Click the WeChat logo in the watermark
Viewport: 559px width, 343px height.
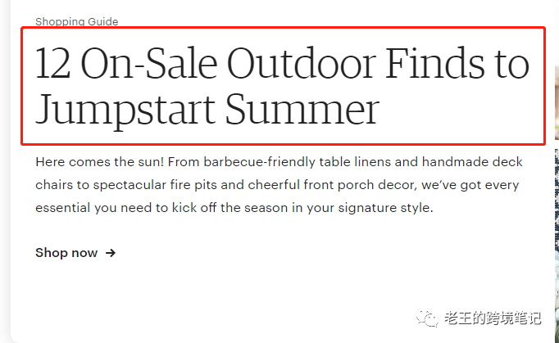pyautogui.click(x=427, y=318)
